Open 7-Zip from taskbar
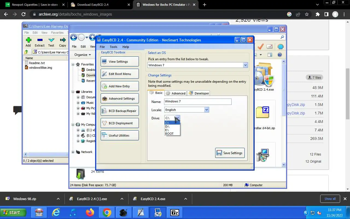350x219 pixels. pyautogui.click(x=174, y=212)
